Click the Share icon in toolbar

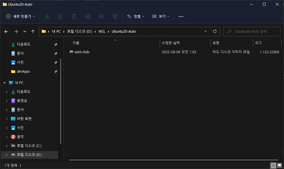101,16
